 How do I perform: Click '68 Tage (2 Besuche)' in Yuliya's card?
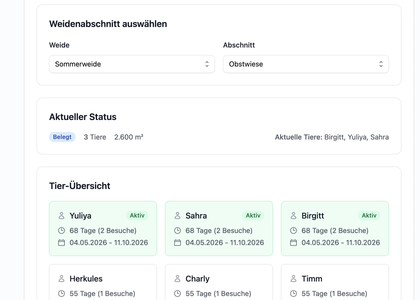pyautogui.click(x=103, y=230)
